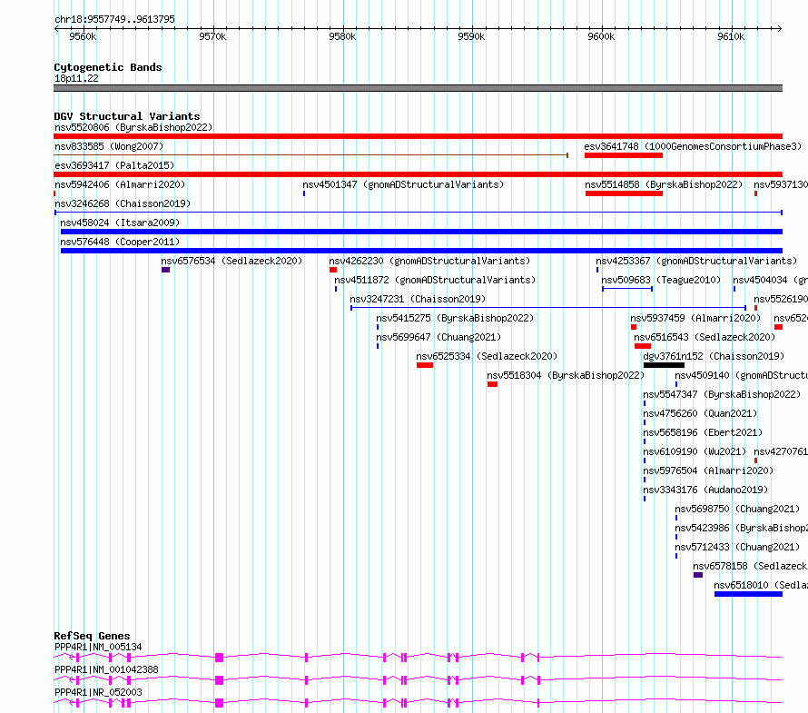
Task: Click the 9590k mark on the ruler
Action: click(x=471, y=36)
